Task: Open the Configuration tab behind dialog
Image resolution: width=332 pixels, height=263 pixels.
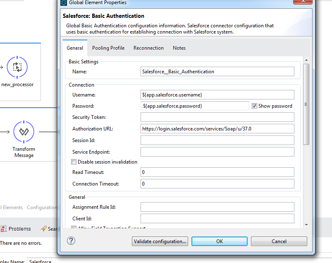Action: tap(42, 208)
